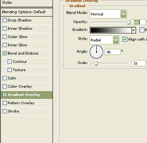Select the Stroke label
The height and width of the screenshot is (143, 147).
pyautogui.click(x=14, y=111)
